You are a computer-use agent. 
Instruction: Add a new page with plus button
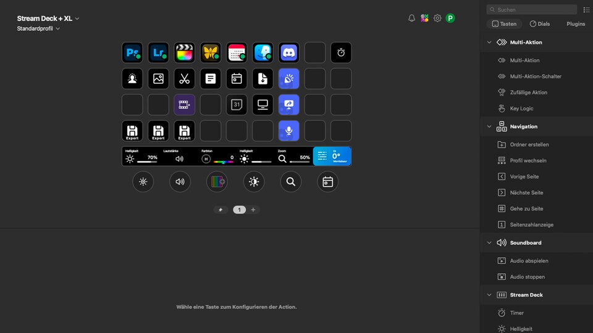tap(253, 210)
